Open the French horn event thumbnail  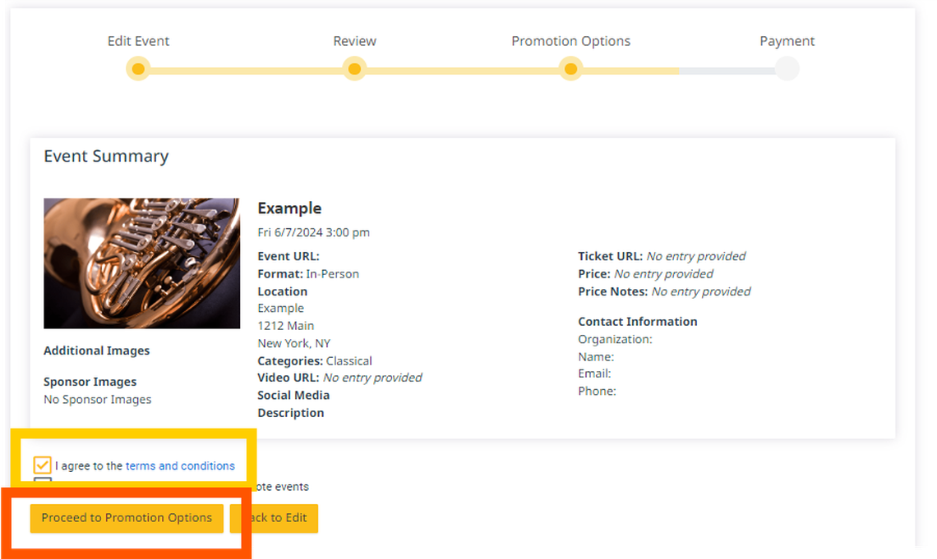coord(141,263)
